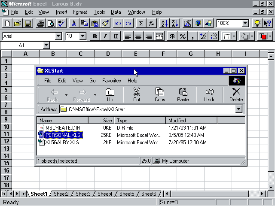Viewport: 275px width, 206px height.
Task: Click the Decrease Decimal icon
Action: tap(214, 36)
